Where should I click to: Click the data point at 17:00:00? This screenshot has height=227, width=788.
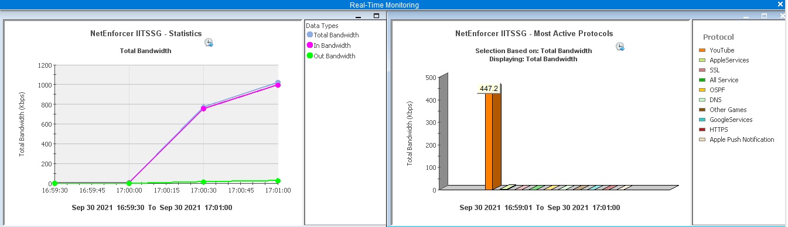pyautogui.click(x=129, y=183)
